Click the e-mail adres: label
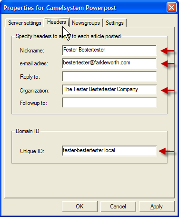The width and height of the screenshot is (179, 217). (34, 63)
